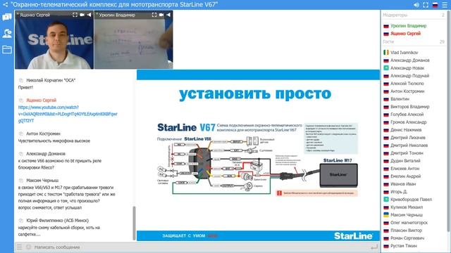Select guest Алексей Тюлюпо
This screenshot has height=253, width=451.
click(407, 84)
